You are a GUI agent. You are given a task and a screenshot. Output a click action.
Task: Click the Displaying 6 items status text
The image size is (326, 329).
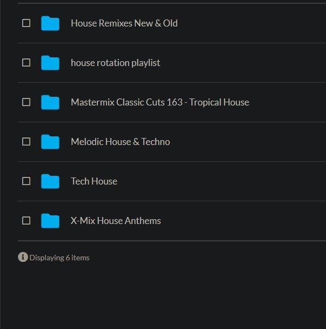coord(59,258)
